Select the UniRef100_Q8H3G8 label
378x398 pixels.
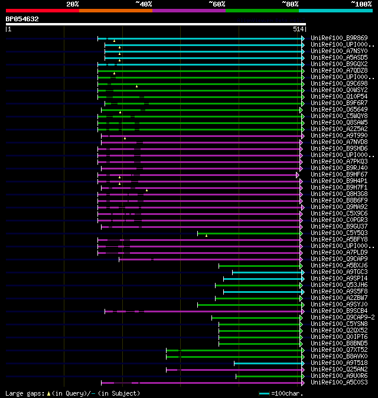coord(339,194)
